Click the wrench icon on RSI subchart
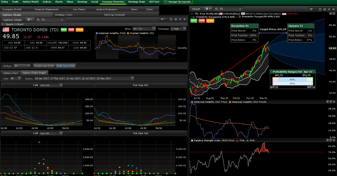Viewport: 337px width, 176px height. pyautogui.click(x=327, y=140)
